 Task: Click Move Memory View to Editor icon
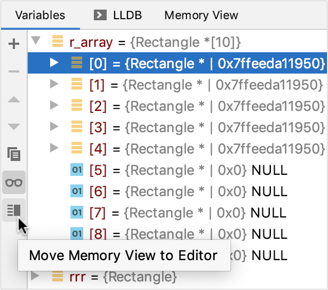(14, 211)
